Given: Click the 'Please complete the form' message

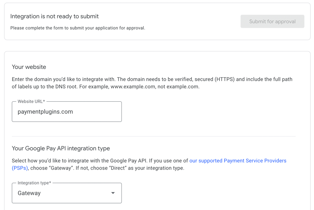Looking at the screenshot, I should click(78, 28).
